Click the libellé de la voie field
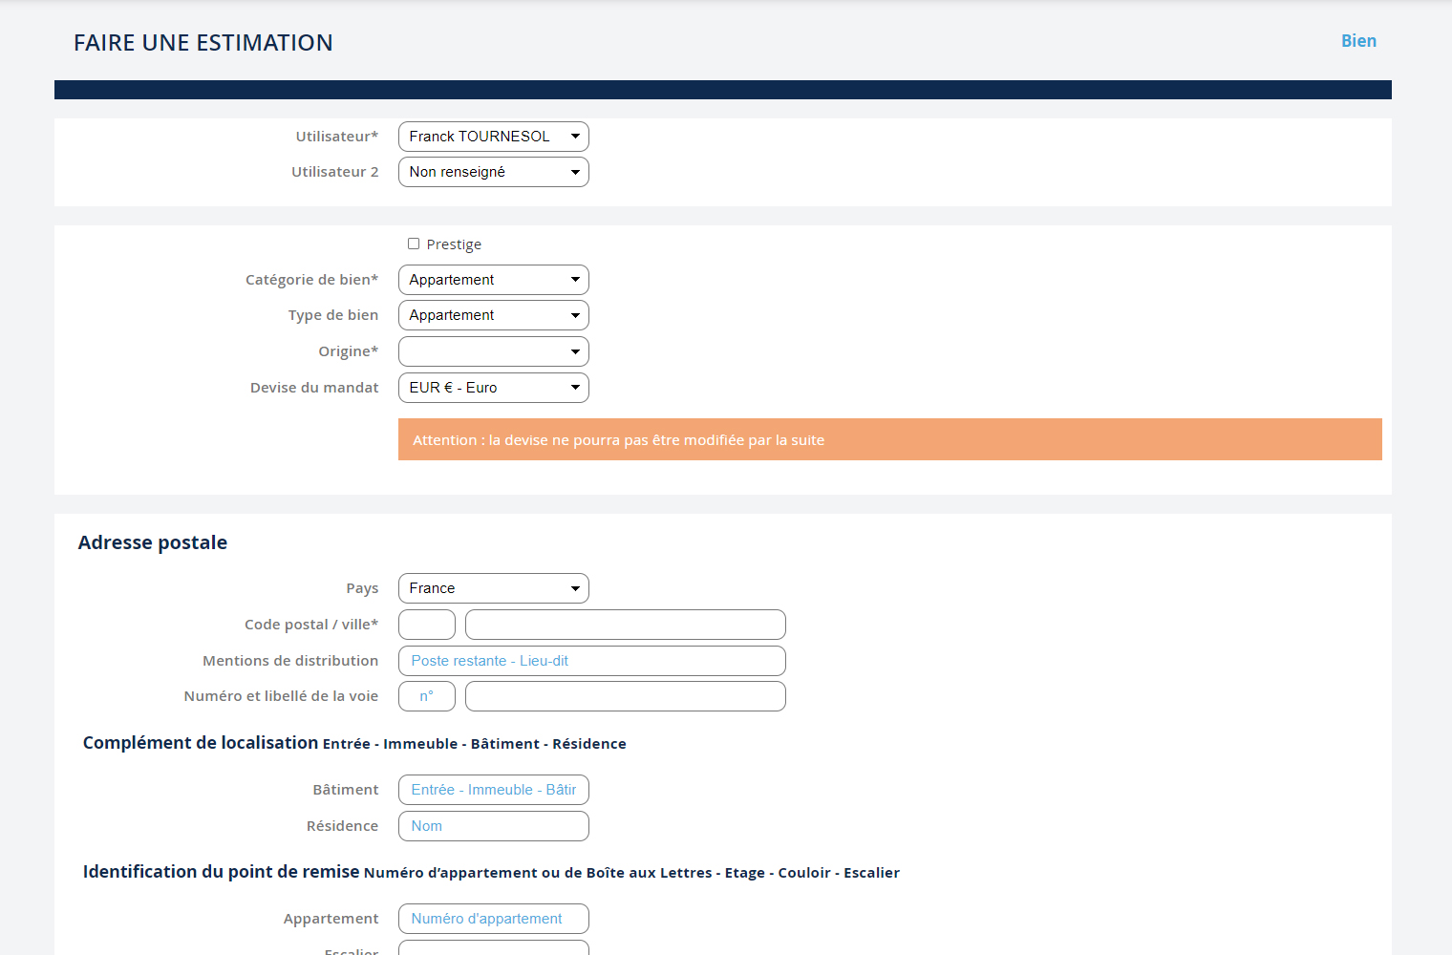Image resolution: width=1452 pixels, height=955 pixels. [625, 696]
